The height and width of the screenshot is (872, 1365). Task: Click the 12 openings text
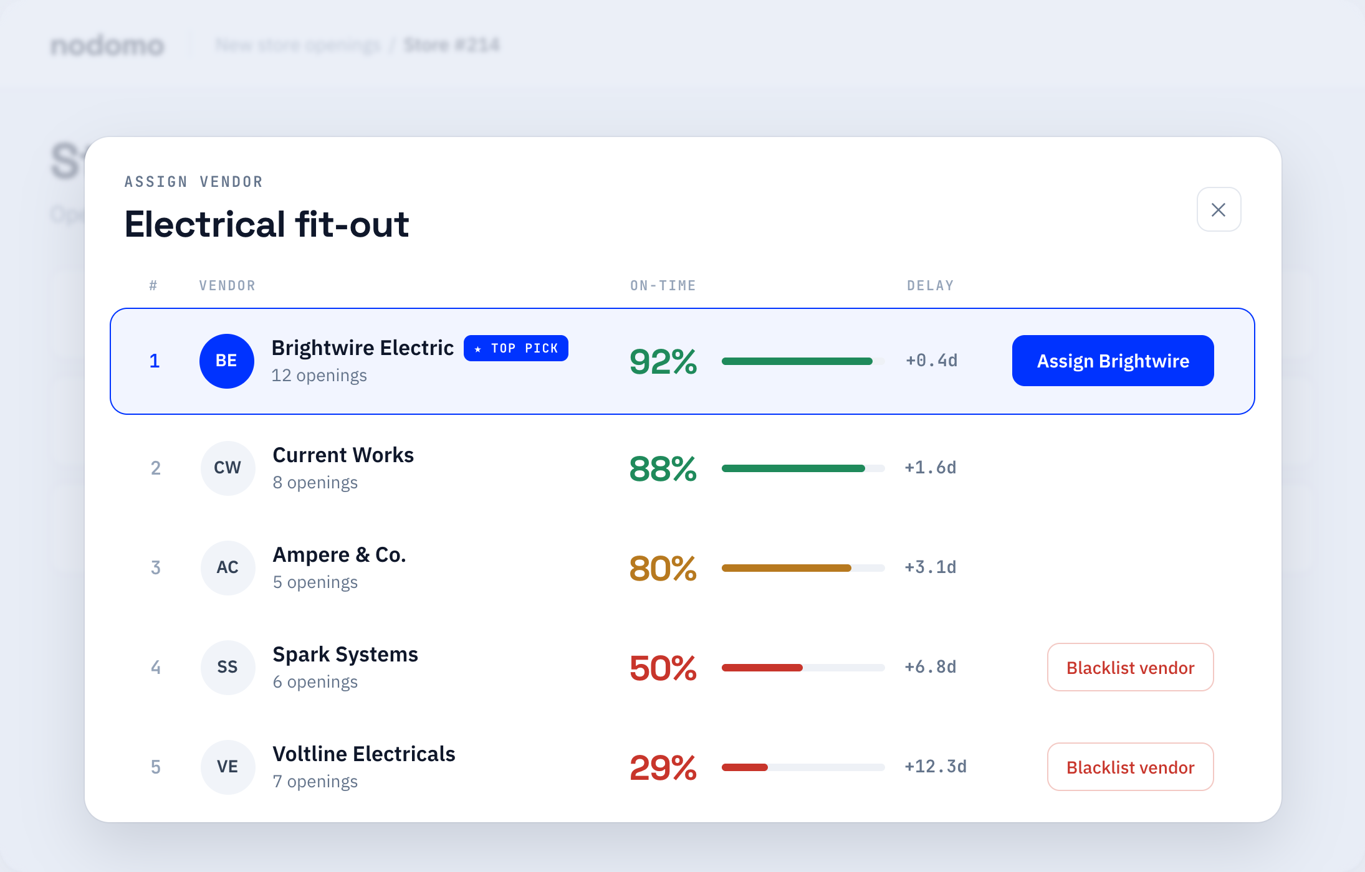point(319,376)
